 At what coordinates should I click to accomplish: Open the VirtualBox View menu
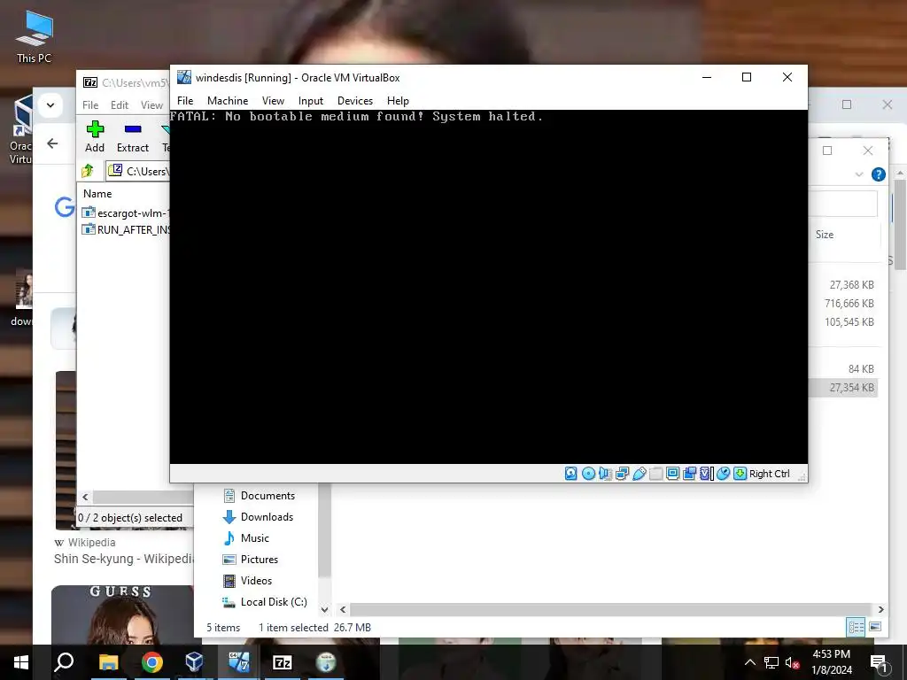(x=273, y=101)
